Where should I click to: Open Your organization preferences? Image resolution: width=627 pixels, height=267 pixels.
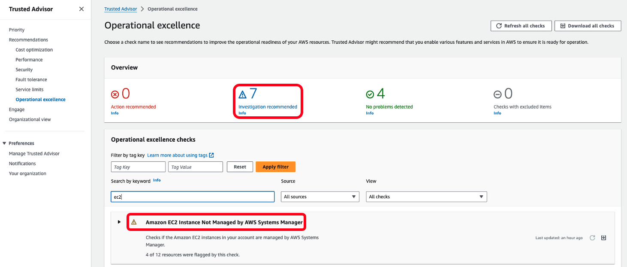click(x=27, y=173)
